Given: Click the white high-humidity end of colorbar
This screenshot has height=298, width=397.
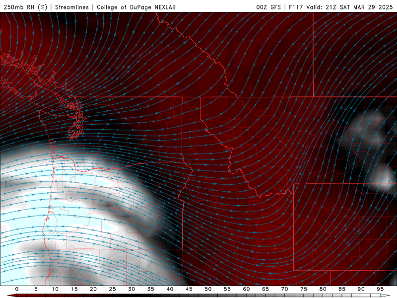Looking at the screenshot, I should tap(385, 296).
